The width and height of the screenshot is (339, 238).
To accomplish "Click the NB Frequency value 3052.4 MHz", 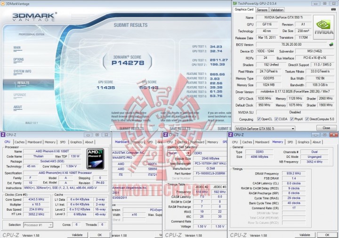I will (315, 162).
